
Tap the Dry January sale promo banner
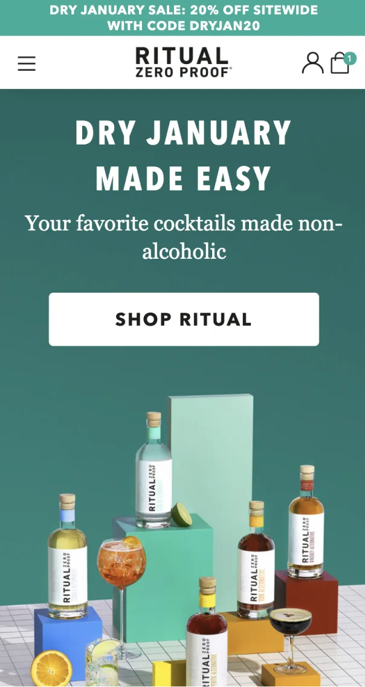pos(182,18)
